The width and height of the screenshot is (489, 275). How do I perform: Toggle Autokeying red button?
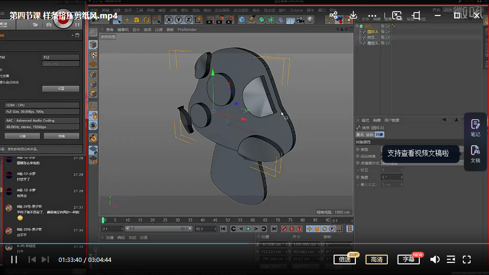pos(291,229)
